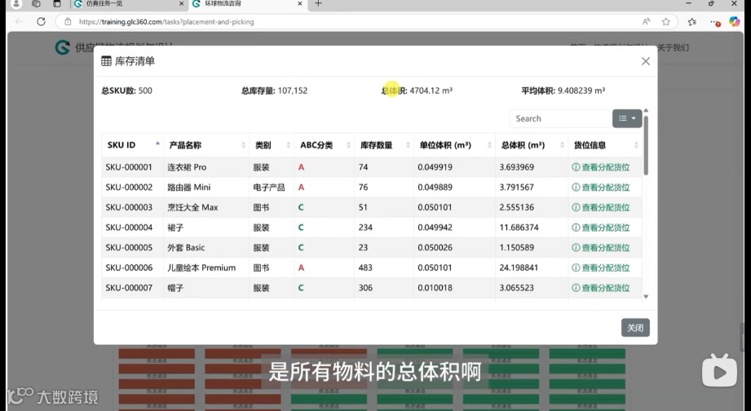This screenshot has height=411, width=751.
Task: Click the 平均体积 9.408239 m³ summary
Action: tap(563, 91)
